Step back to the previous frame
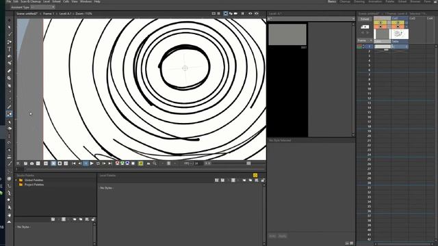 pyautogui.click(x=80, y=163)
